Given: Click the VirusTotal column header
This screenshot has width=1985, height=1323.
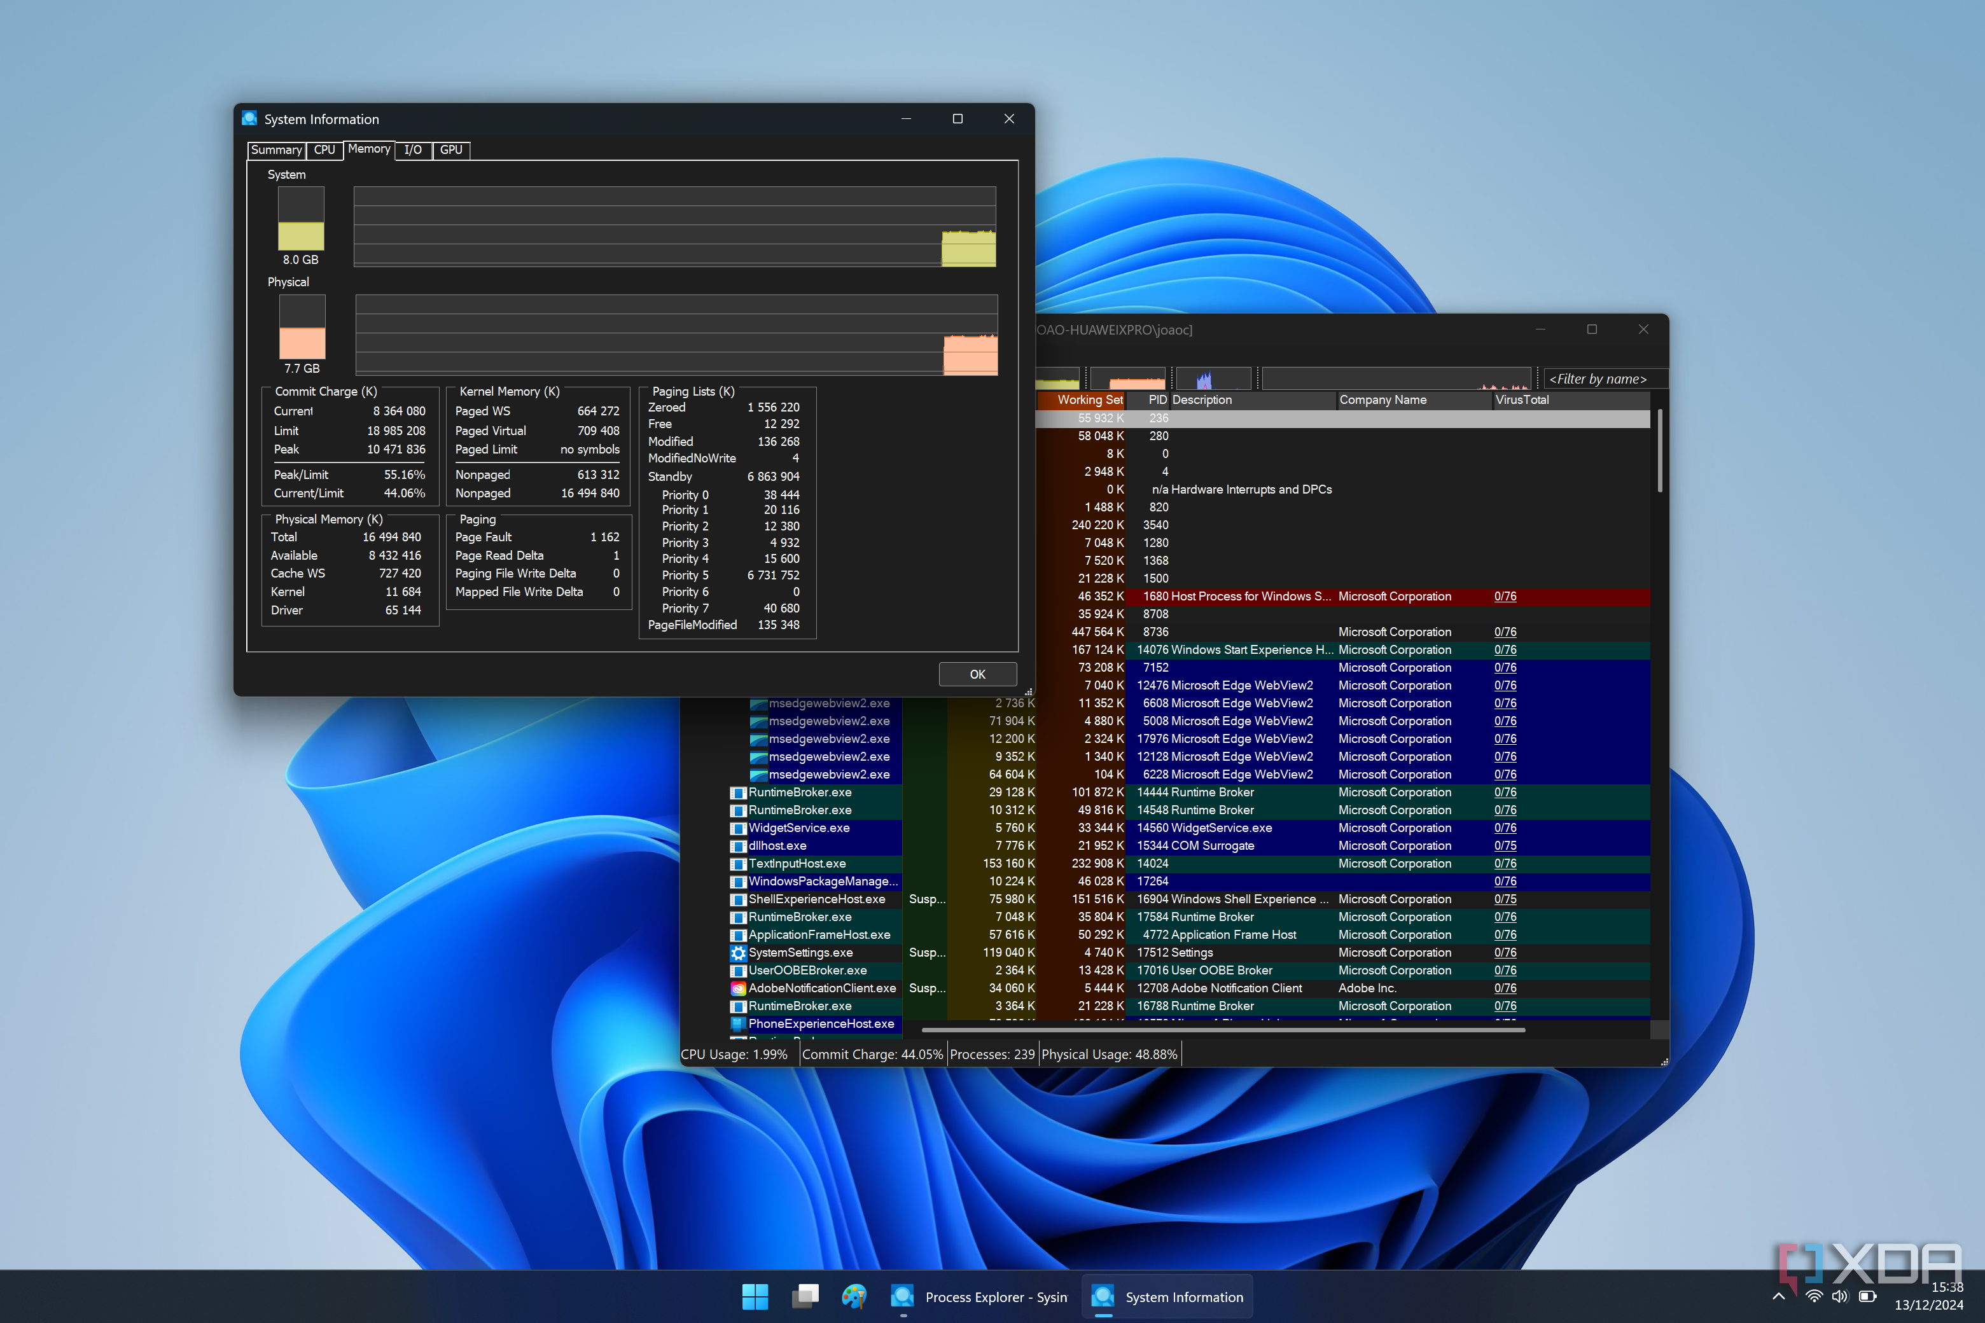Looking at the screenshot, I should (x=1571, y=400).
